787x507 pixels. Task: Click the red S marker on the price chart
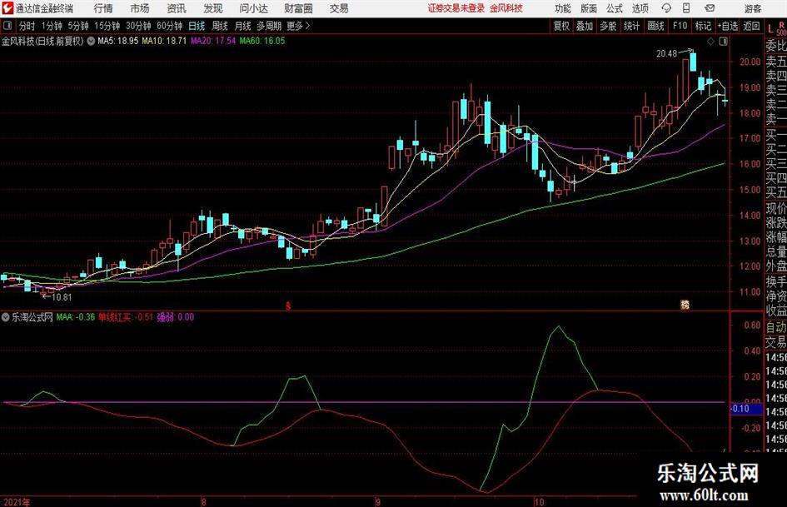(288, 306)
